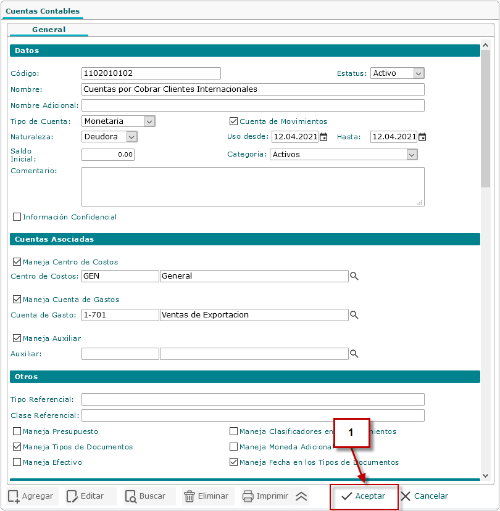
Task: Click Centro de Costos name field General
Action: coord(254,276)
